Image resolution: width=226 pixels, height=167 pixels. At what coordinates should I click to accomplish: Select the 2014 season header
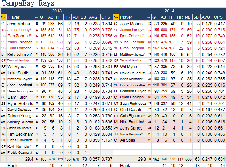click(169, 11)
